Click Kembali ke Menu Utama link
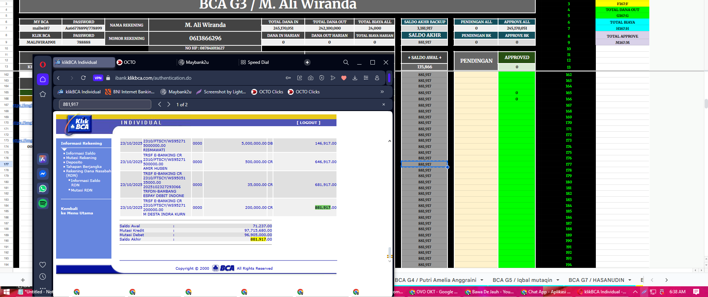This screenshot has width=708, height=297. [77, 211]
